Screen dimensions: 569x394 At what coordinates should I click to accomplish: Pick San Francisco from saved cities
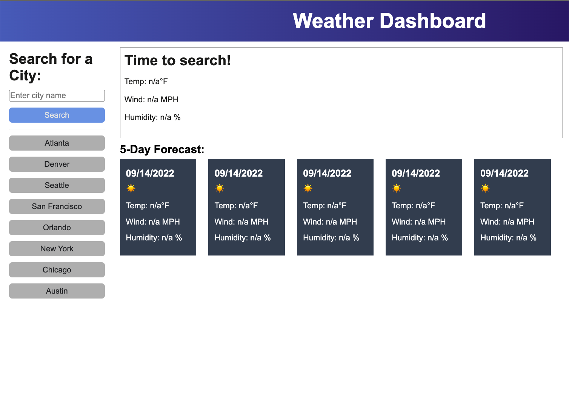(x=57, y=206)
